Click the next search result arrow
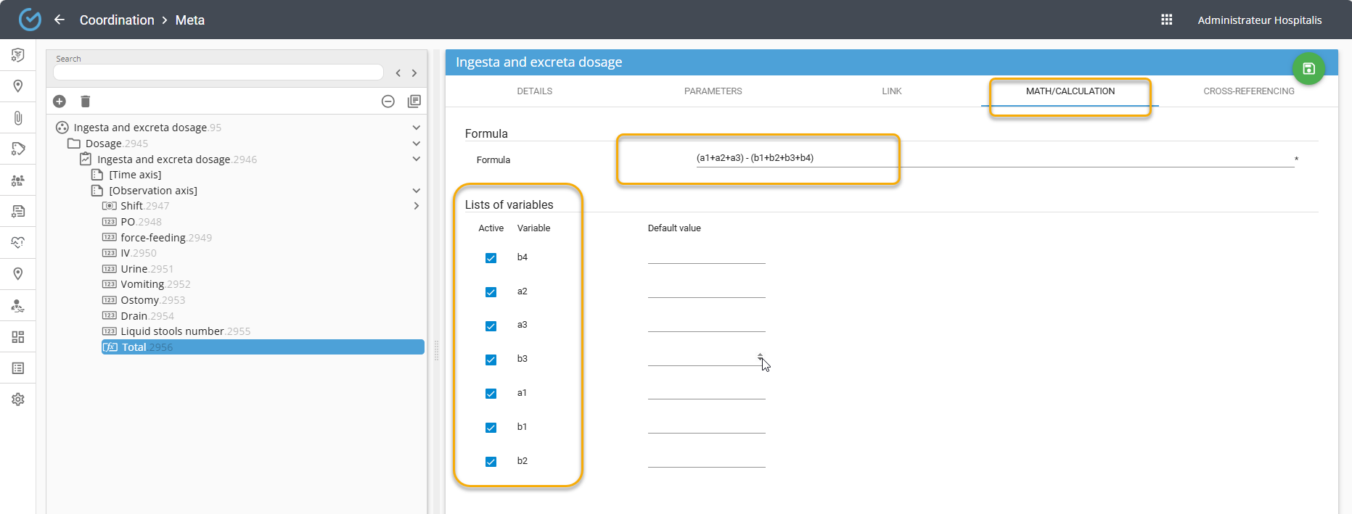Image resolution: width=1352 pixels, height=514 pixels. 414,73
